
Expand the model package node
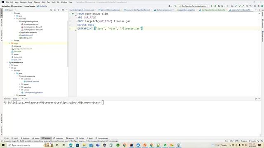(x=19, y=84)
